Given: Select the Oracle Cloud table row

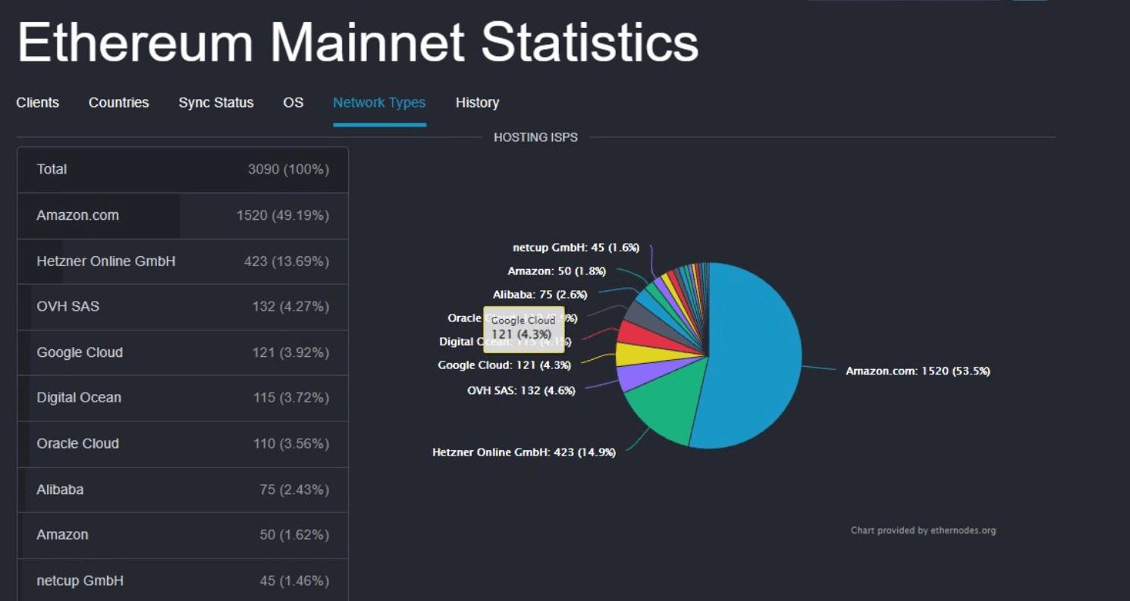Looking at the screenshot, I should coord(183,444).
